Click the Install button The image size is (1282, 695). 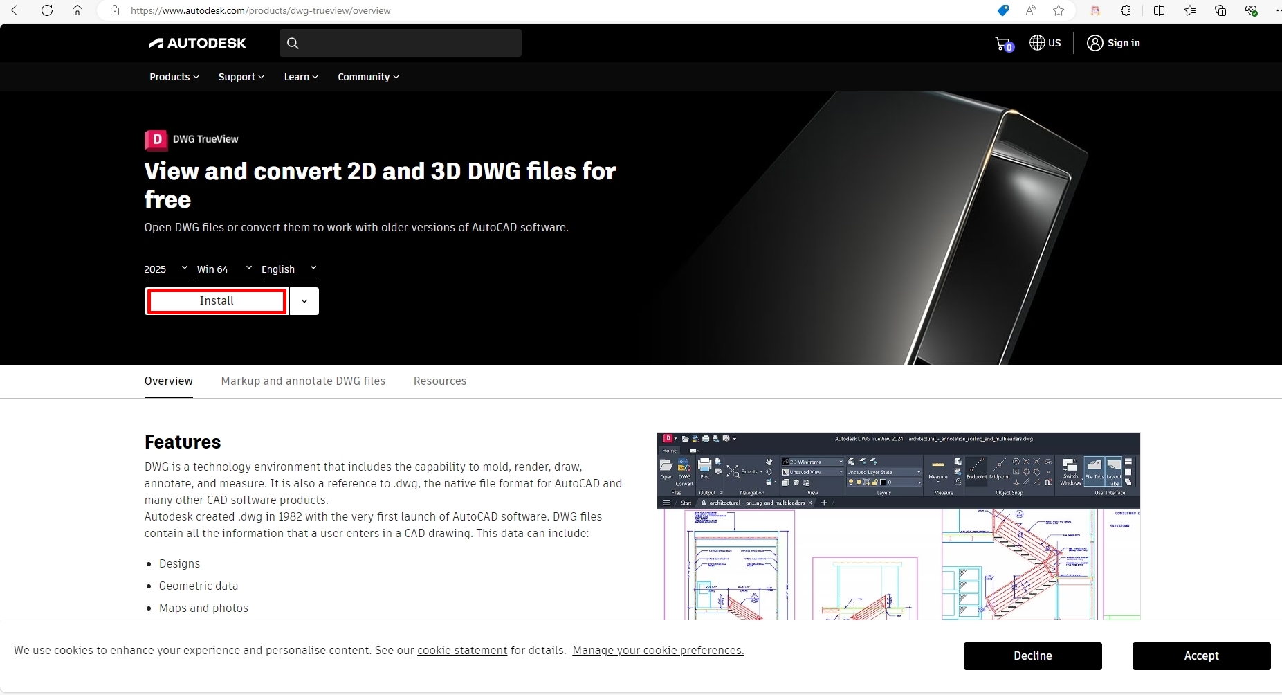click(x=217, y=301)
